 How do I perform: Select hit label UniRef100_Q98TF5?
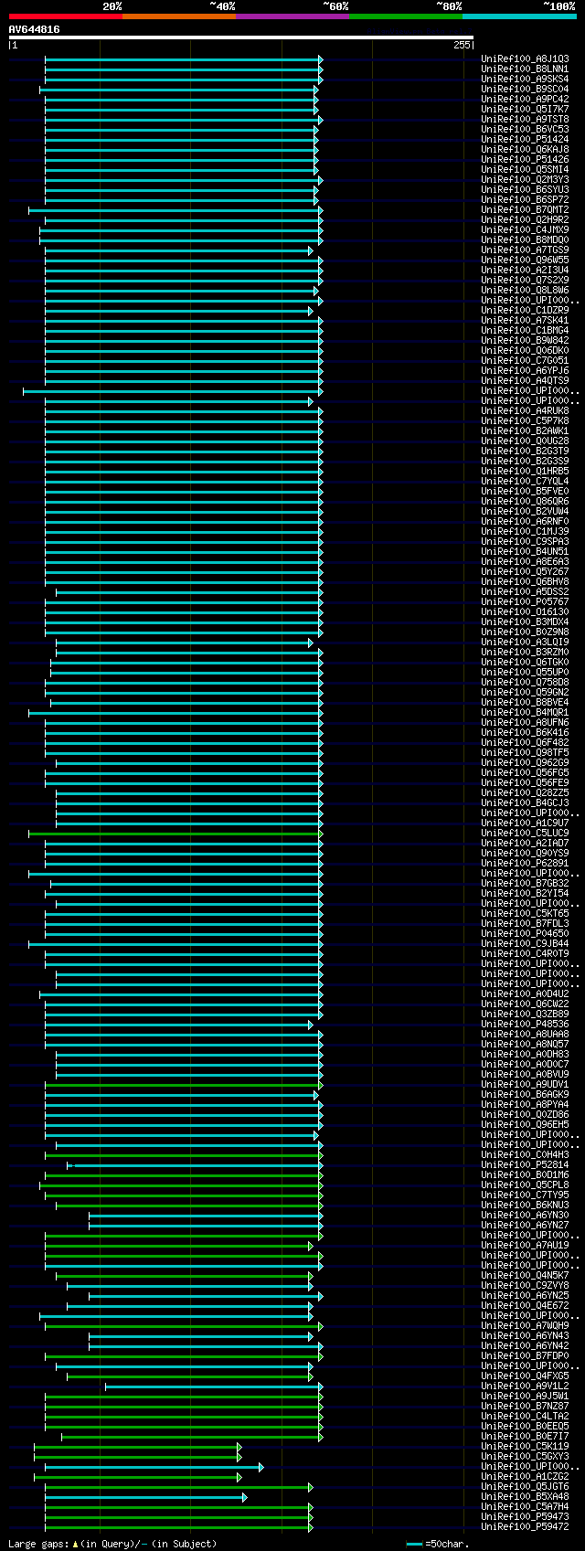(x=525, y=753)
